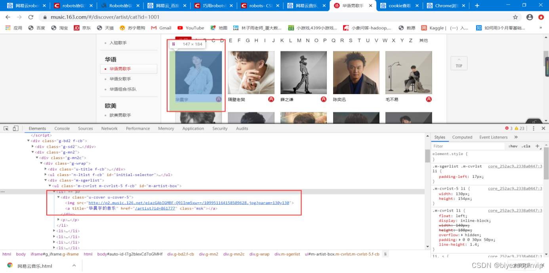Viewport: 549px width, 273px height.
Task: Open the new tab with plus button
Action: pos(477,6)
